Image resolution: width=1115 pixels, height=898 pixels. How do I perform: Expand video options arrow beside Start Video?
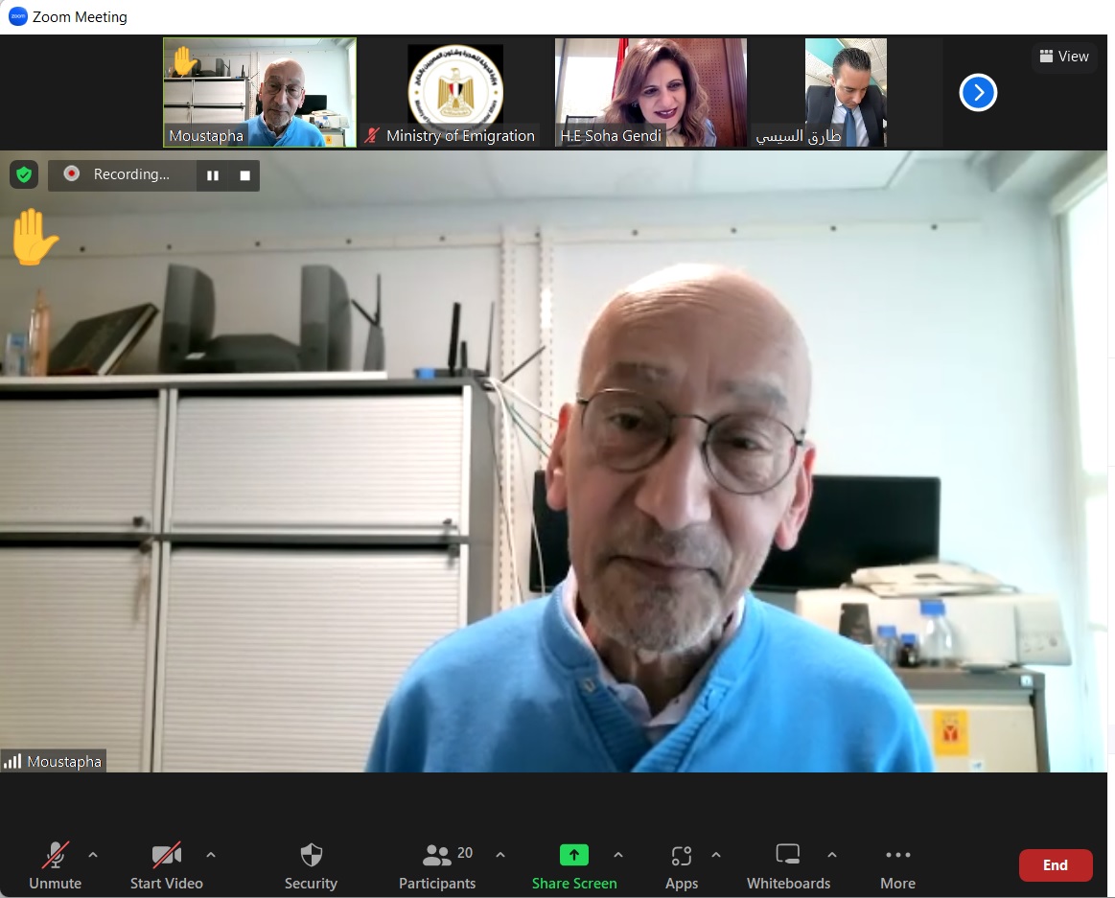pyautogui.click(x=211, y=854)
